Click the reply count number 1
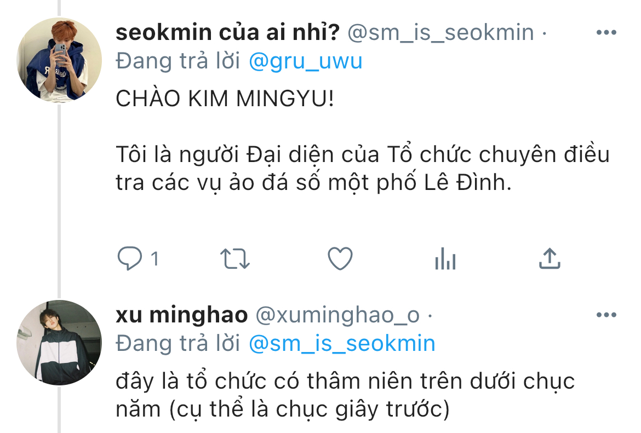The image size is (641, 433). pyautogui.click(x=154, y=258)
